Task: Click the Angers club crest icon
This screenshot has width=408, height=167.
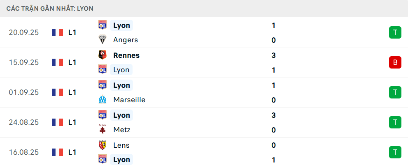Action: (103, 40)
